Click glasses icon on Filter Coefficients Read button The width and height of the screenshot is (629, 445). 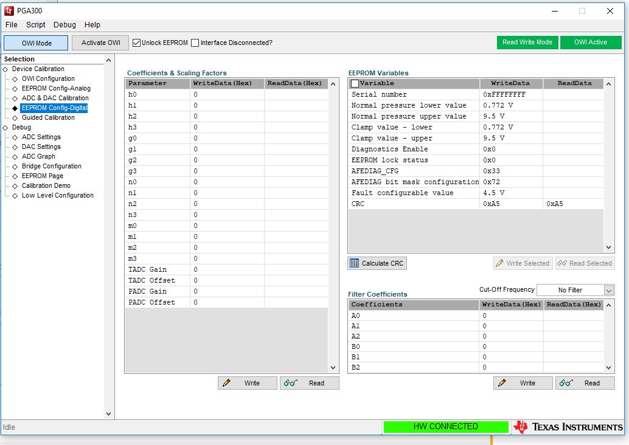566,383
